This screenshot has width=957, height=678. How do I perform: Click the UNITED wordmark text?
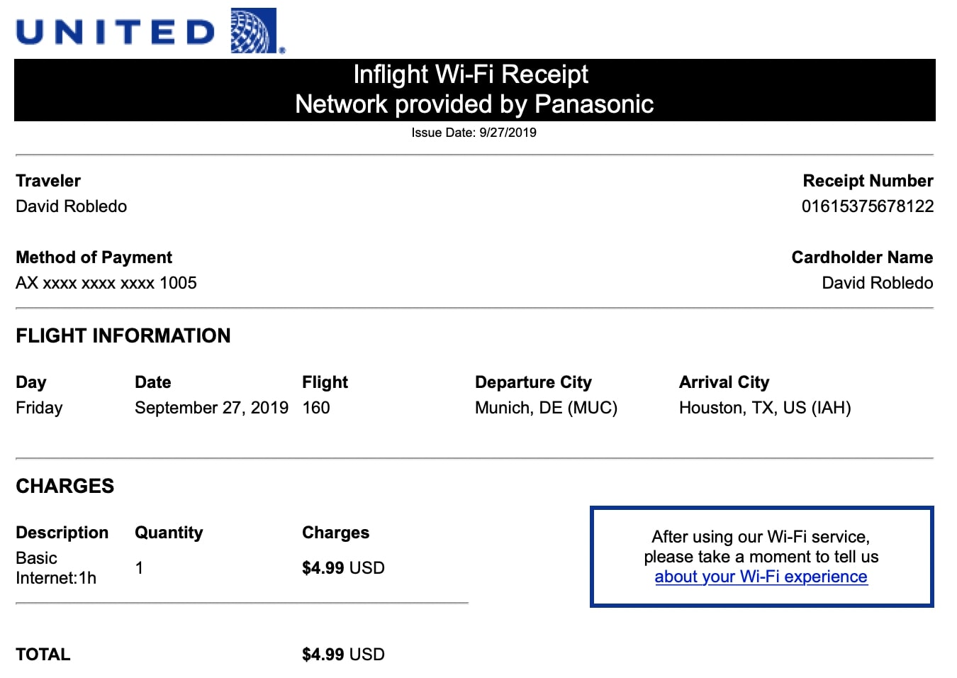tap(116, 33)
